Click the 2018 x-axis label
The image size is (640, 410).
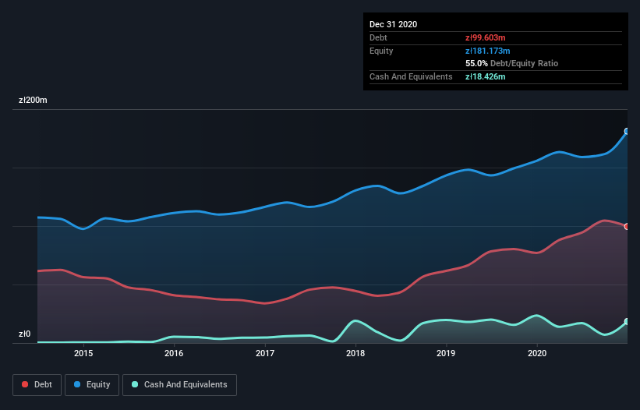point(355,353)
